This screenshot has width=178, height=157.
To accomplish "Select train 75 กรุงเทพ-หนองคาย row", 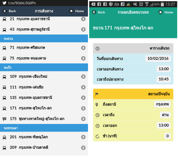I will coord(44,58).
